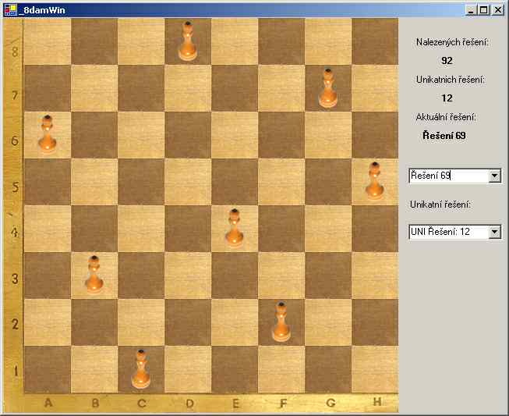Click the Unikatní řešení: label above combo
Screen dimensions: 509x416
440,204
